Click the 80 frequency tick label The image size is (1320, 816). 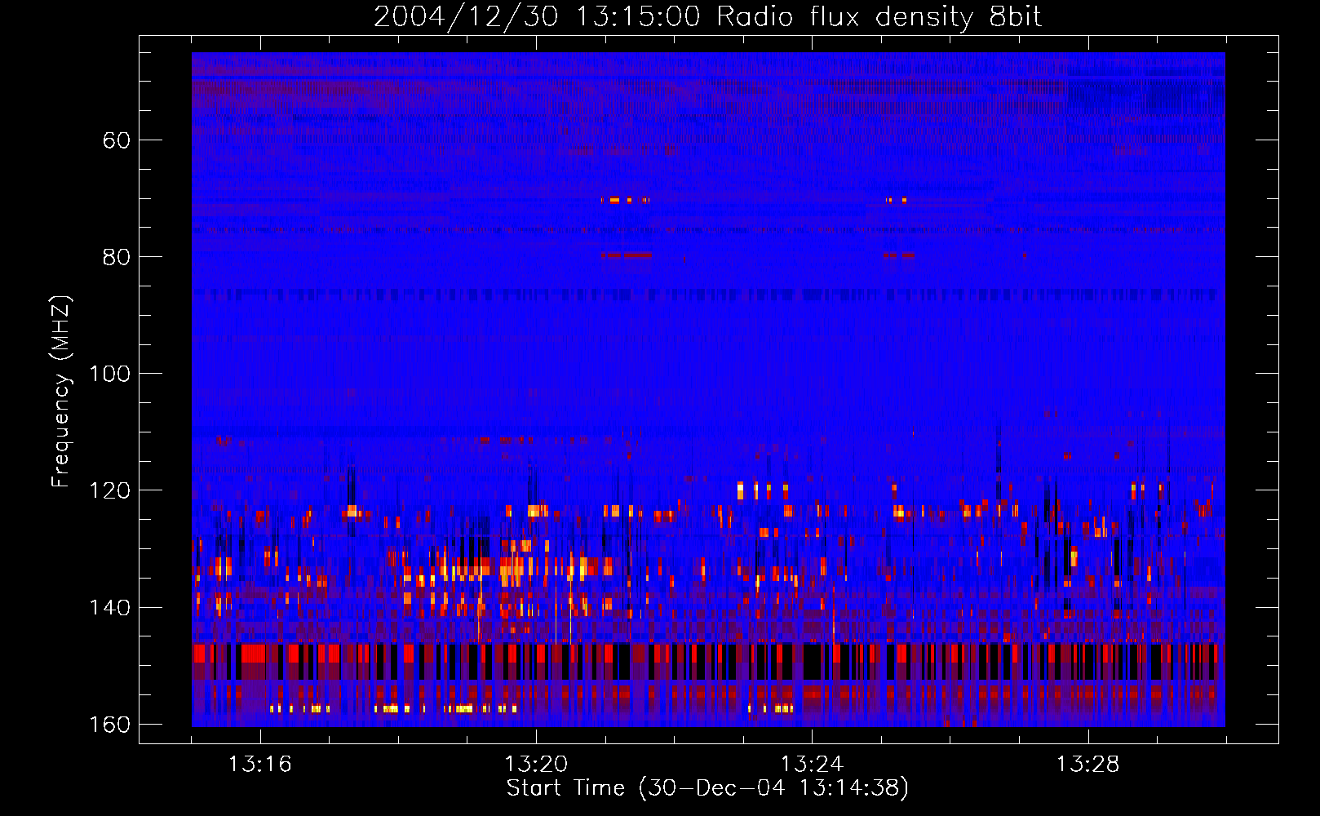[x=117, y=257]
